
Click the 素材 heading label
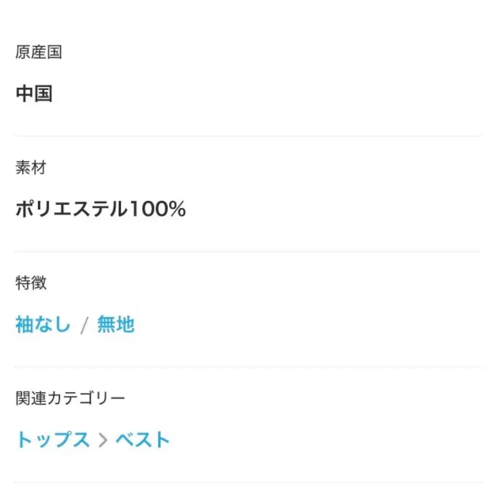click(30, 168)
